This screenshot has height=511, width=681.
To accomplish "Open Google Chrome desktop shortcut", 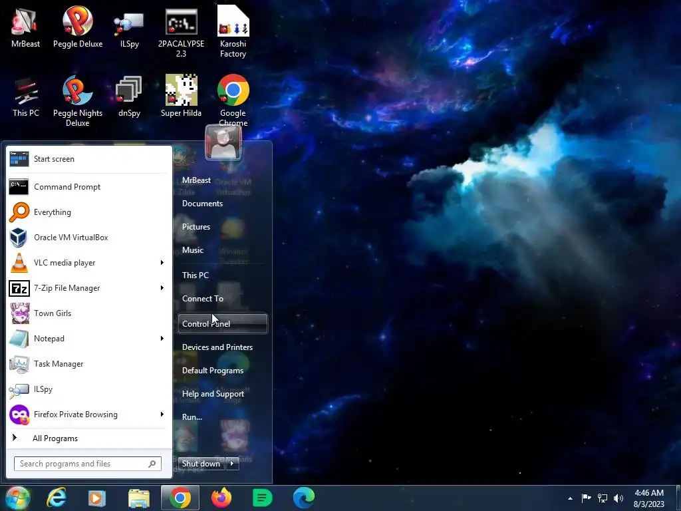I will point(233,100).
